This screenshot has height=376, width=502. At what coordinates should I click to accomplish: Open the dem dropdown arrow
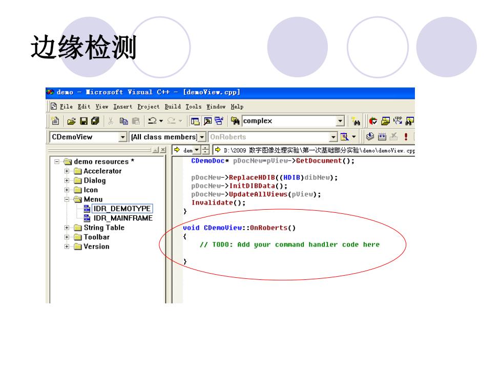[x=197, y=149]
